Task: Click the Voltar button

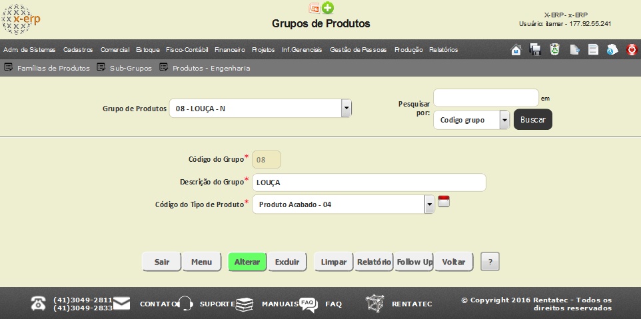Action: [454, 262]
